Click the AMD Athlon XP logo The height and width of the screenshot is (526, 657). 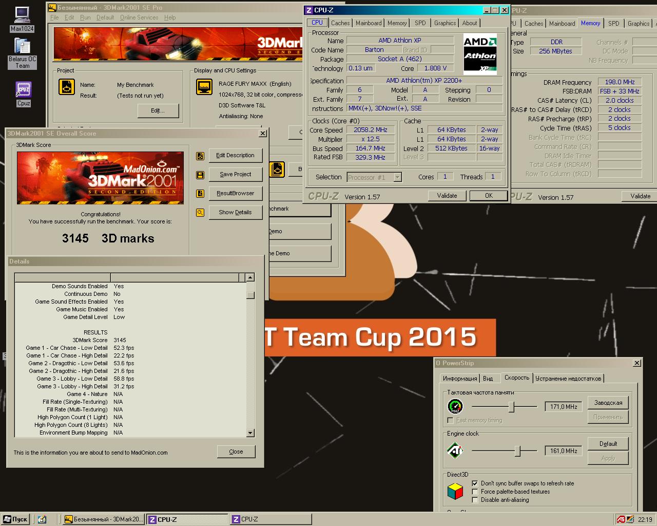[x=480, y=54]
